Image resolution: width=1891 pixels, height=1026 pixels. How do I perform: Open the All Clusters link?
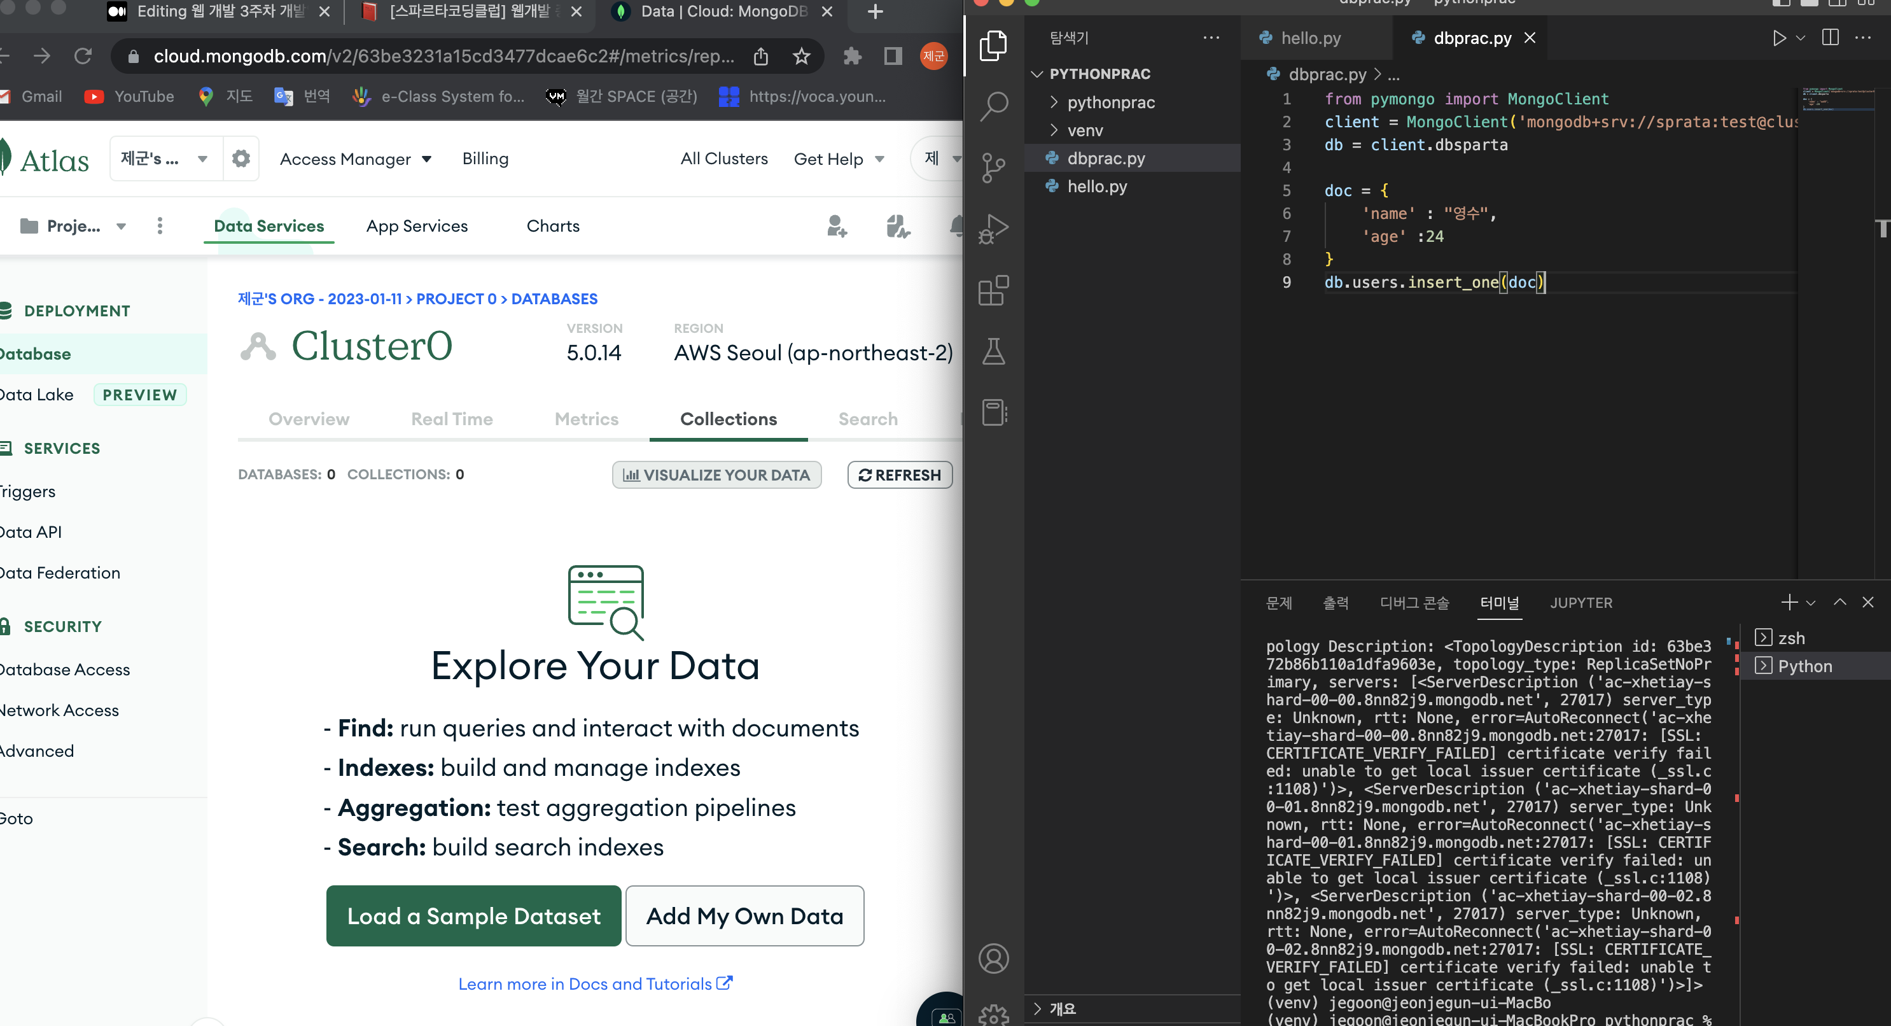tap(724, 158)
